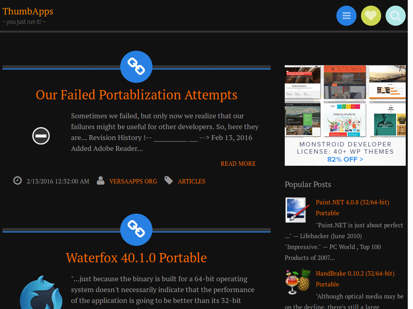Open VERSAAPPS ORG author link
This screenshot has width=413, height=309.
(x=133, y=181)
